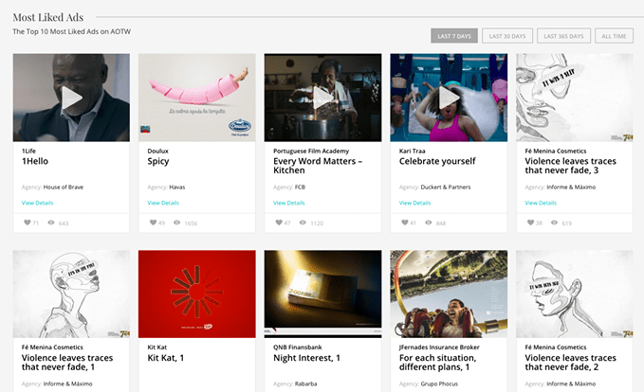Open the Night Interest, 1 thumbnail

[322, 294]
